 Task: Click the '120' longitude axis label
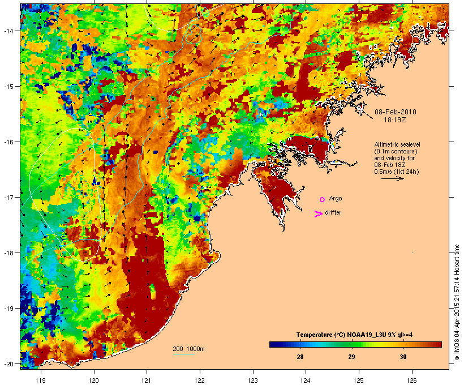click(x=94, y=380)
